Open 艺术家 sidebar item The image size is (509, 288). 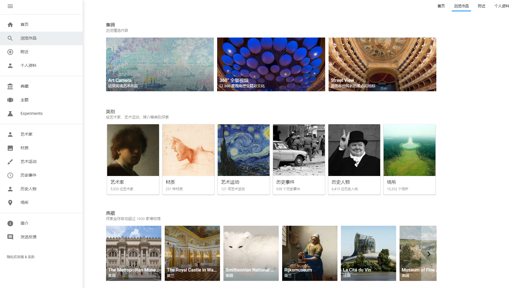(x=41, y=134)
